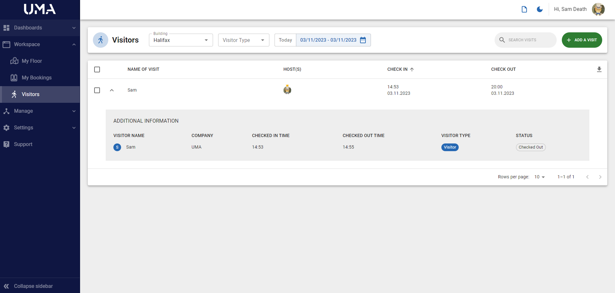
Task: Click the host avatar in Sam's row
Action: pyautogui.click(x=287, y=90)
